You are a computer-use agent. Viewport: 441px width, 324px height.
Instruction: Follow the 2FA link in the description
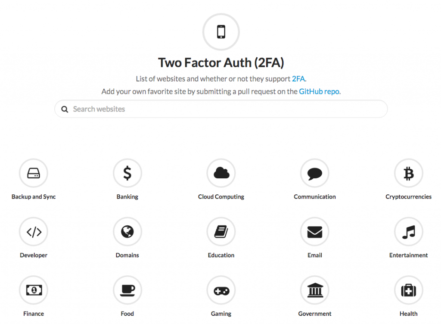click(298, 79)
